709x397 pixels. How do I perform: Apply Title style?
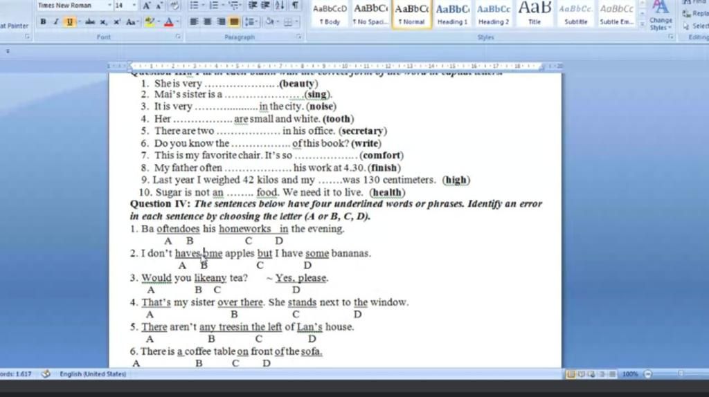(x=535, y=14)
